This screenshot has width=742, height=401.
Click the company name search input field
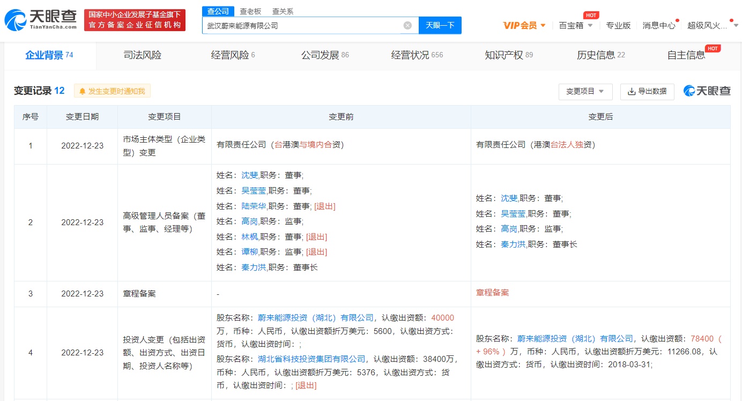[303, 25]
